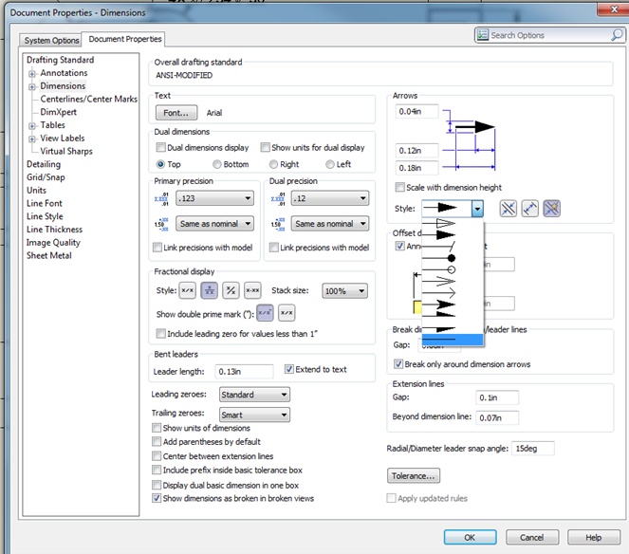Choose diagonal stacked fraction style
Viewport: 629px width, 554px height.
coord(231,290)
